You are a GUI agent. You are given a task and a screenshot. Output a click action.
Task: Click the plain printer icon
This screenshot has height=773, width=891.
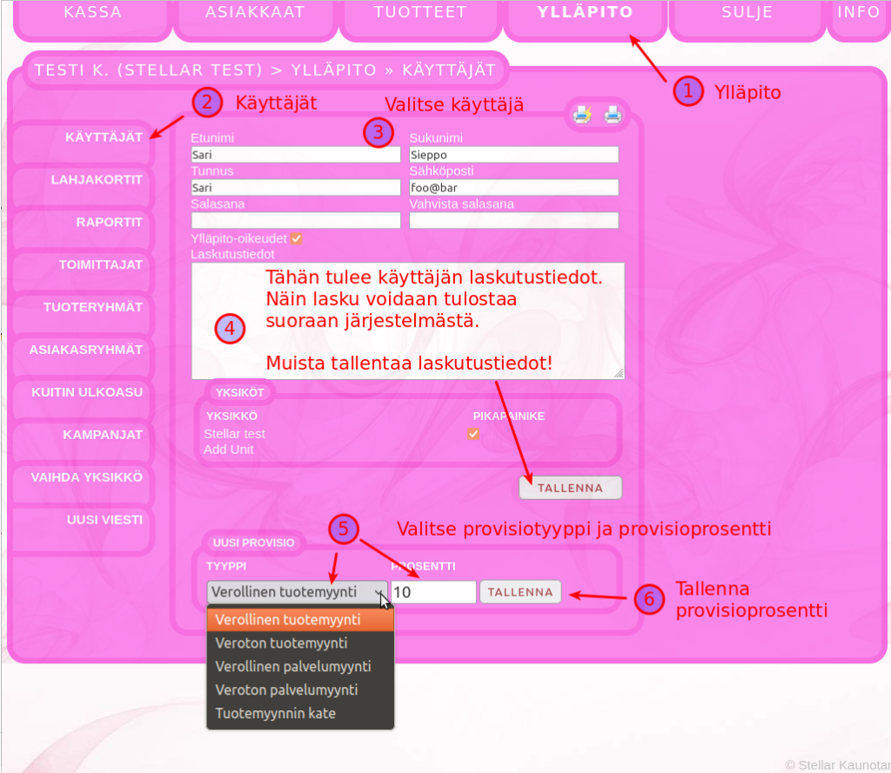click(613, 114)
